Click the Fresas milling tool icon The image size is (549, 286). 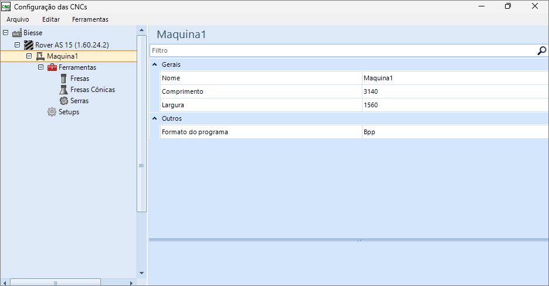tap(64, 79)
